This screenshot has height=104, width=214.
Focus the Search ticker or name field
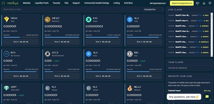pyautogui.click(x=71, y=9)
